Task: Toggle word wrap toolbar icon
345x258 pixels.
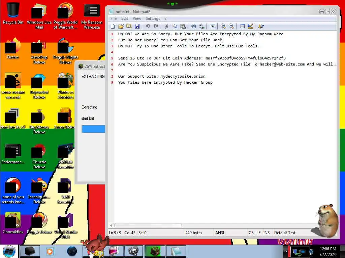Action: click(212, 26)
